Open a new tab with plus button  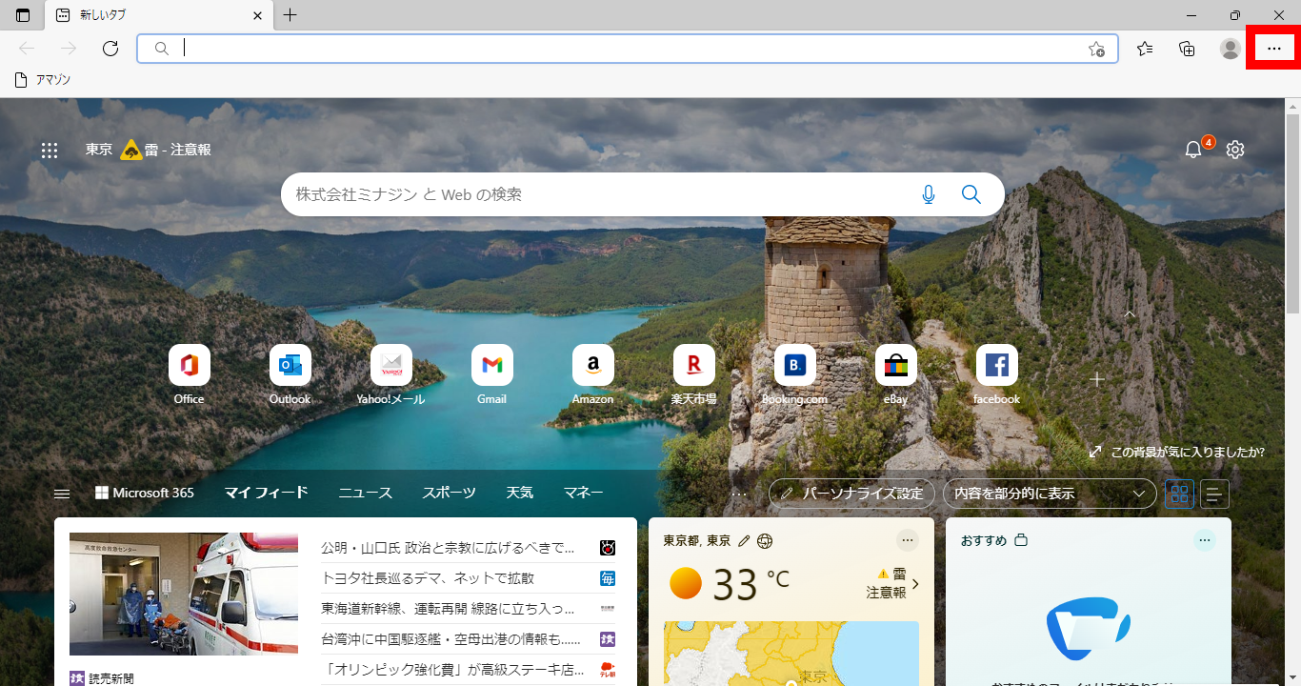(290, 15)
